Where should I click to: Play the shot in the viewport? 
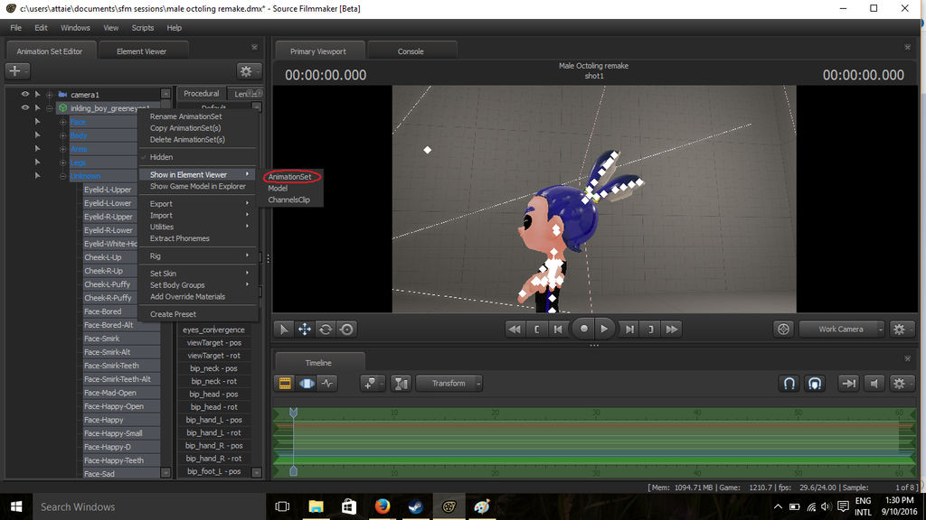point(604,329)
